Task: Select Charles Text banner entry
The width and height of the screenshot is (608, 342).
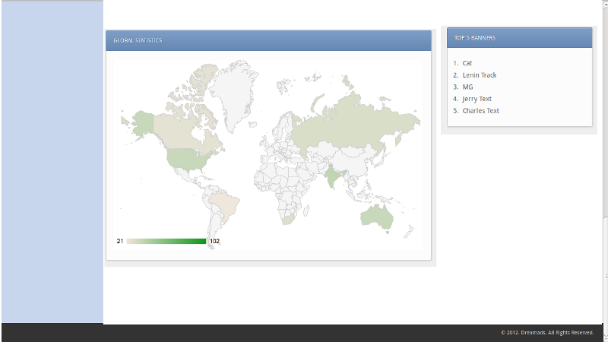Action: click(480, 111)
